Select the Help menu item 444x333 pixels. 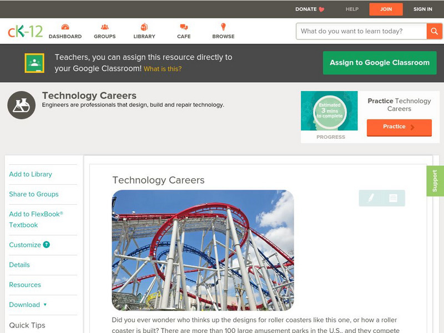pyautogui.click(x=351, y=9)
